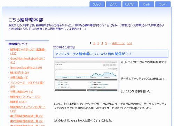The width and height of the screenshot is (174, 126).
Task: Select the ウィキ tab
Action: tap(147, 4)
